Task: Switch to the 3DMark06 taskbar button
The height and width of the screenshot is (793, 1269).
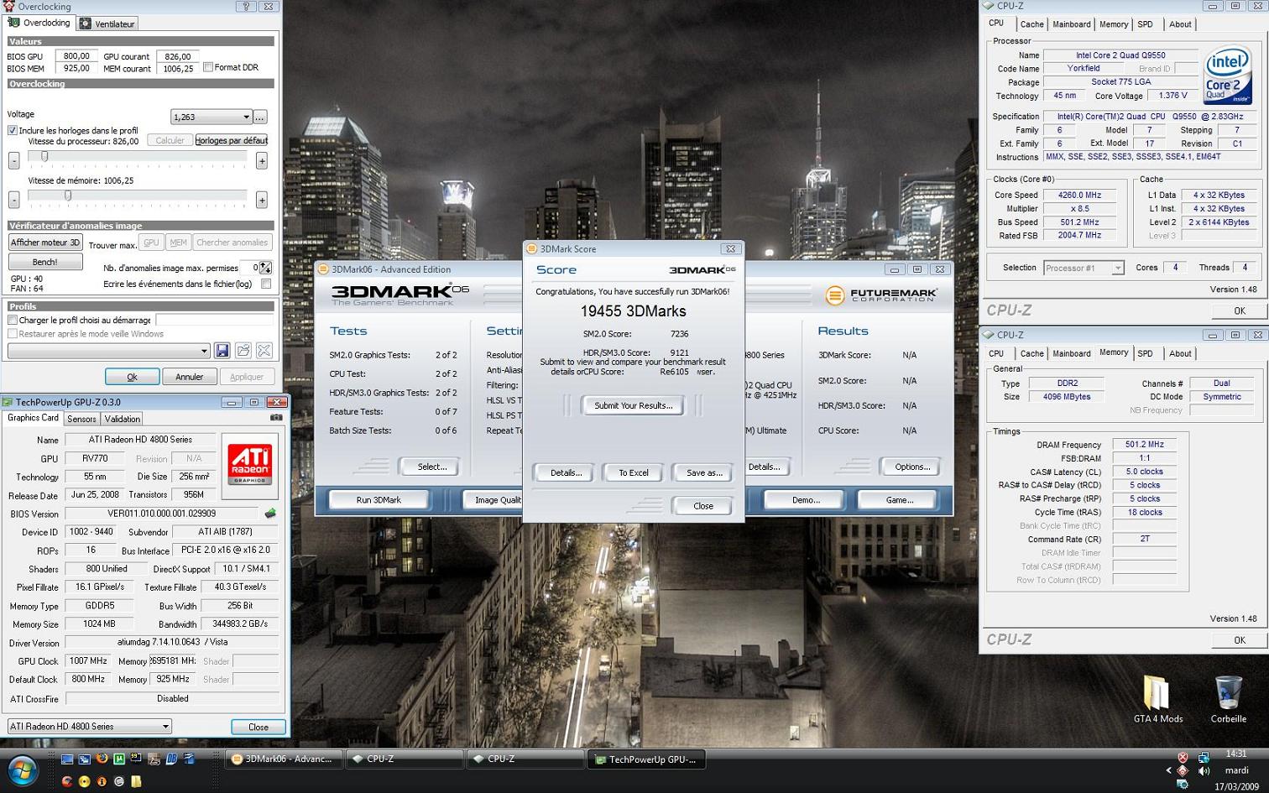Action: pyautogui.click(x=285, y=759)
